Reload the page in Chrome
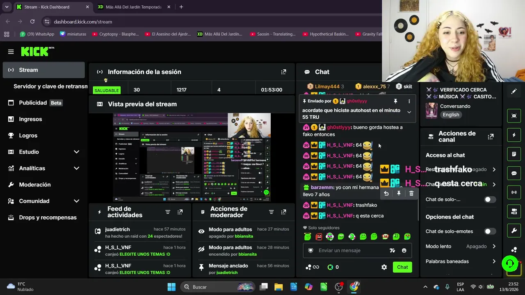525x295 pixels. (x=32, y=22)
